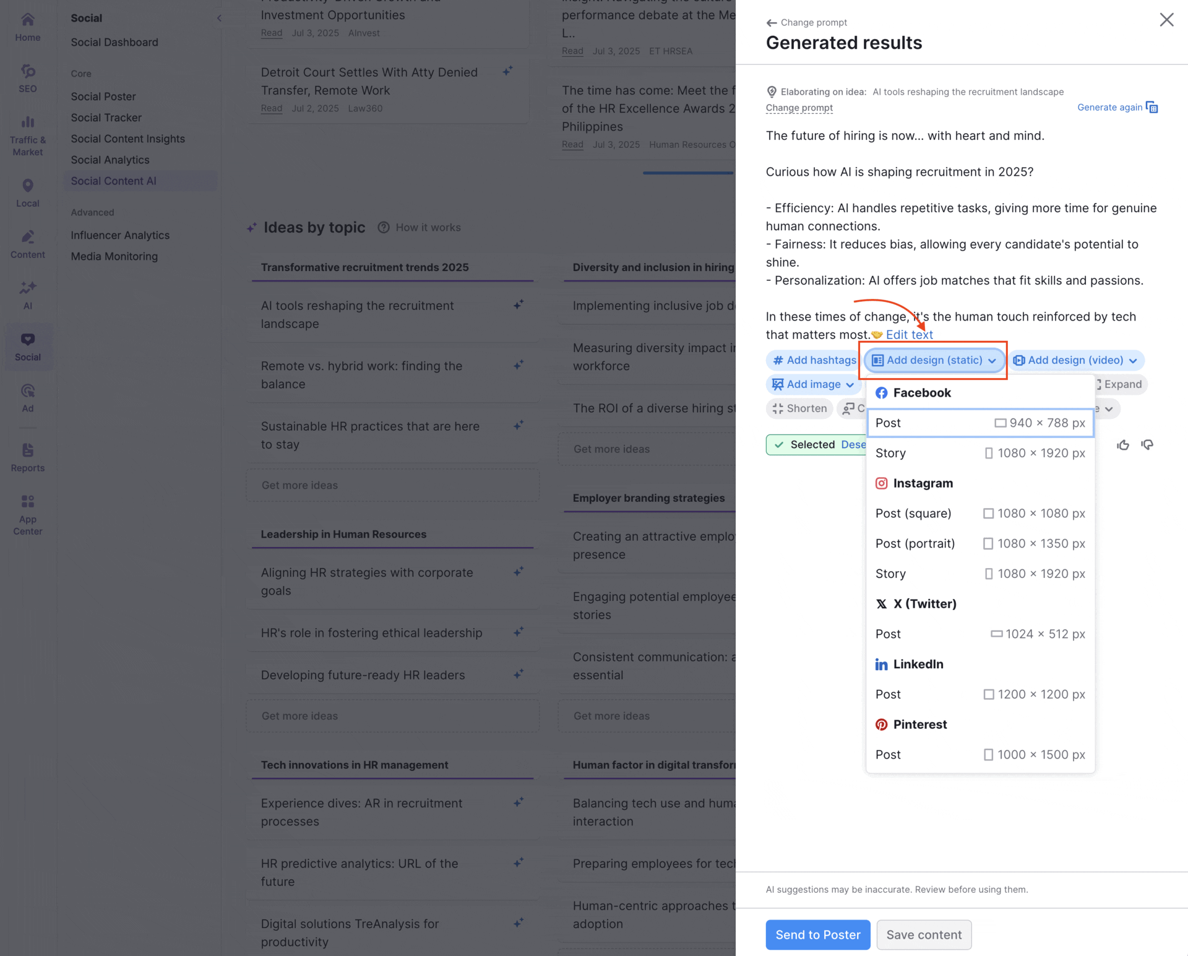Viewport: 1188px width, 956px height.
Task: Open the Reports sidebar icon
Action: point(28,457)
